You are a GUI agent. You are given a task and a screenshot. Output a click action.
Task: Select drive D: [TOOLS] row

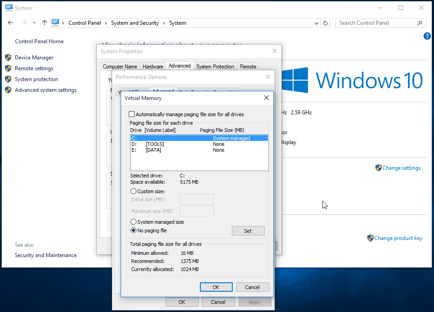click(x=199, y=144)
